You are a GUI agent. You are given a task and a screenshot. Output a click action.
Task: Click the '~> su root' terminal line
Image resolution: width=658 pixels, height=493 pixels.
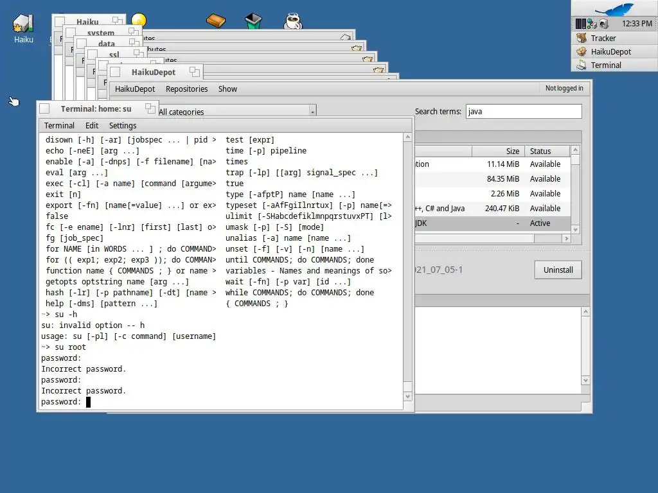coord(64,347)
